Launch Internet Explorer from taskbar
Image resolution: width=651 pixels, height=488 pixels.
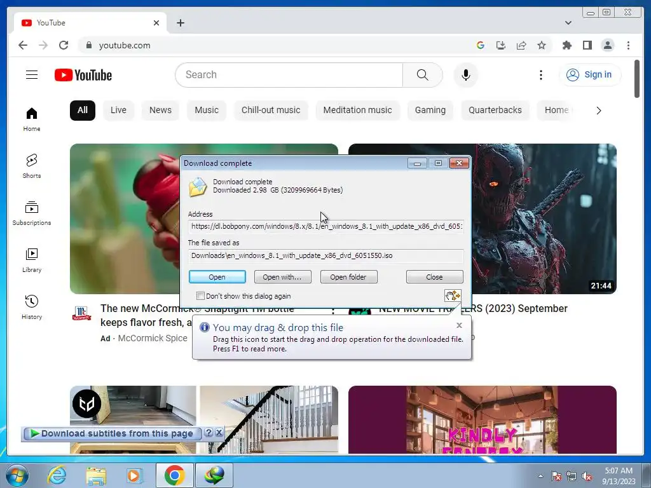[57, 475]
